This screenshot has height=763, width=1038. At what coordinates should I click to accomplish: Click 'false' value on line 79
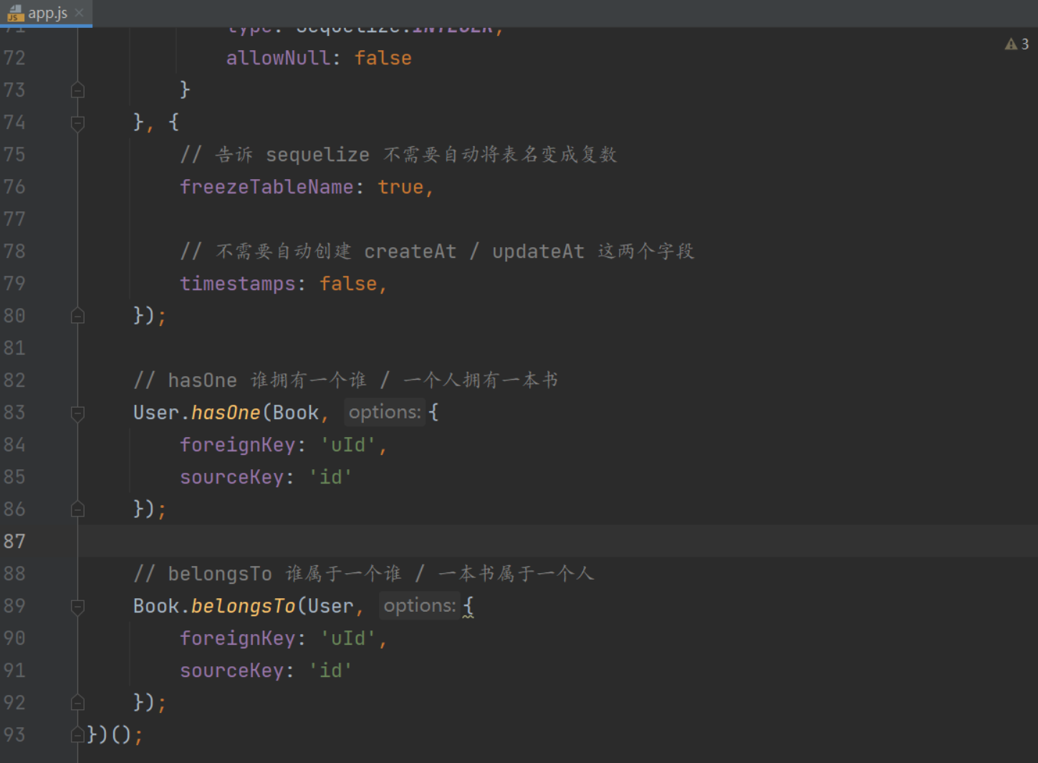click(348, 284)
